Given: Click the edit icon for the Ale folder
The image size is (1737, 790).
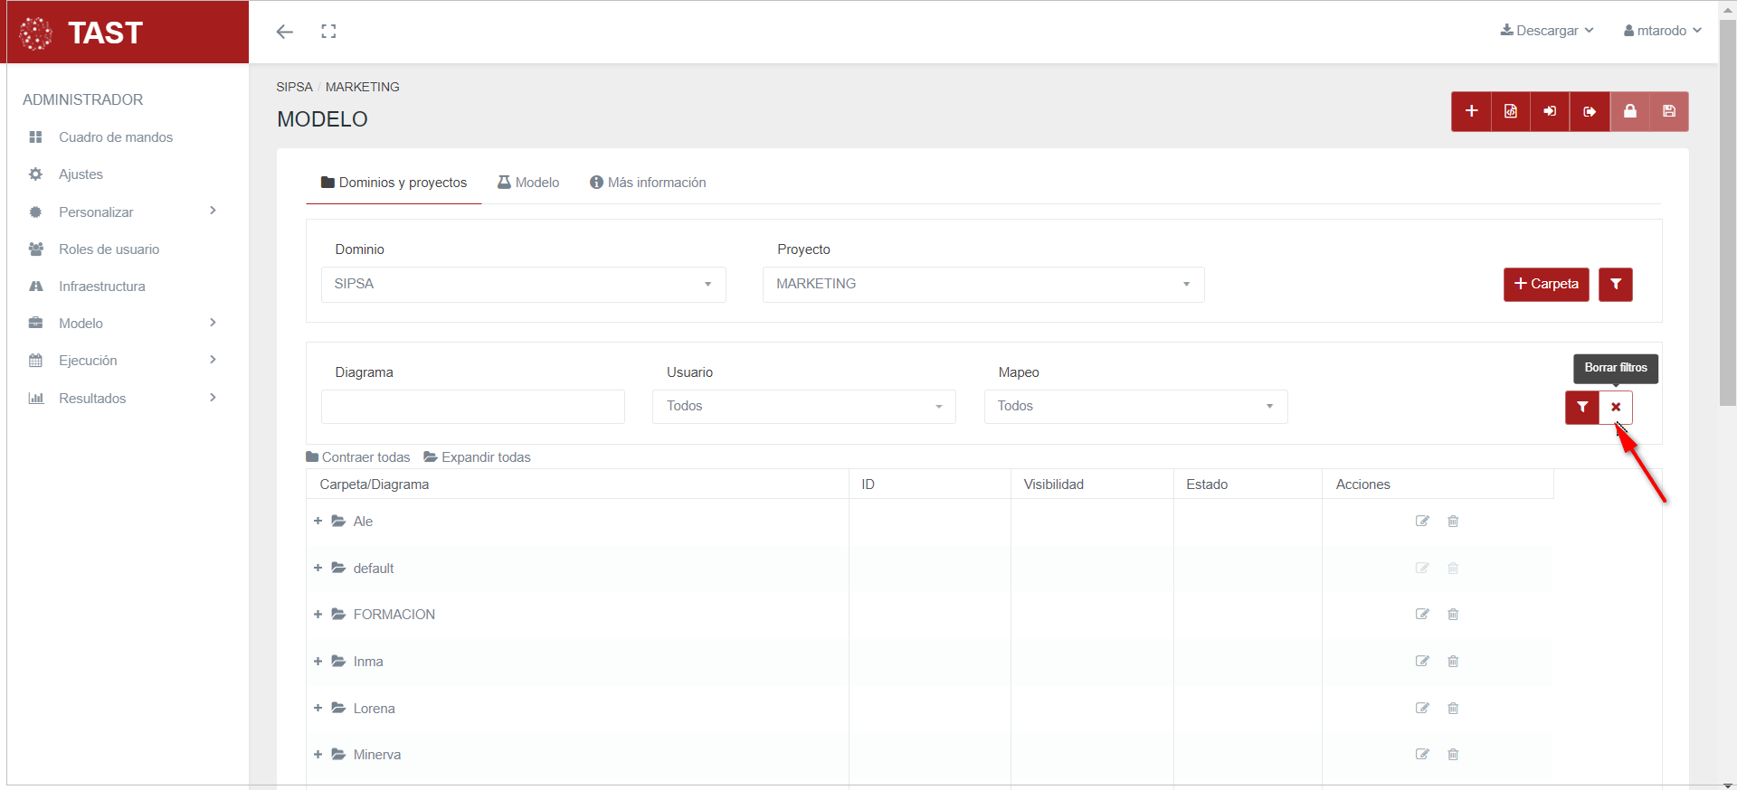Looking at the screenshot, I should 1422,522.
